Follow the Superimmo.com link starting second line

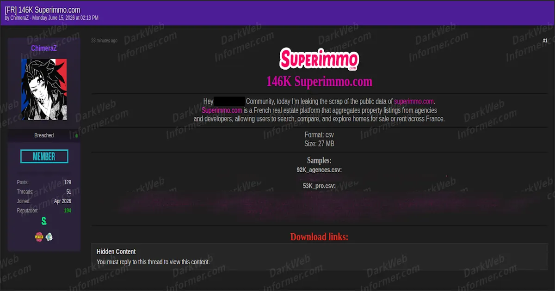click(x=222, y=110)
